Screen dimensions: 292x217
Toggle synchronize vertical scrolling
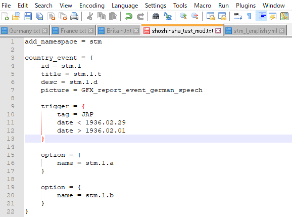[211, 16]
